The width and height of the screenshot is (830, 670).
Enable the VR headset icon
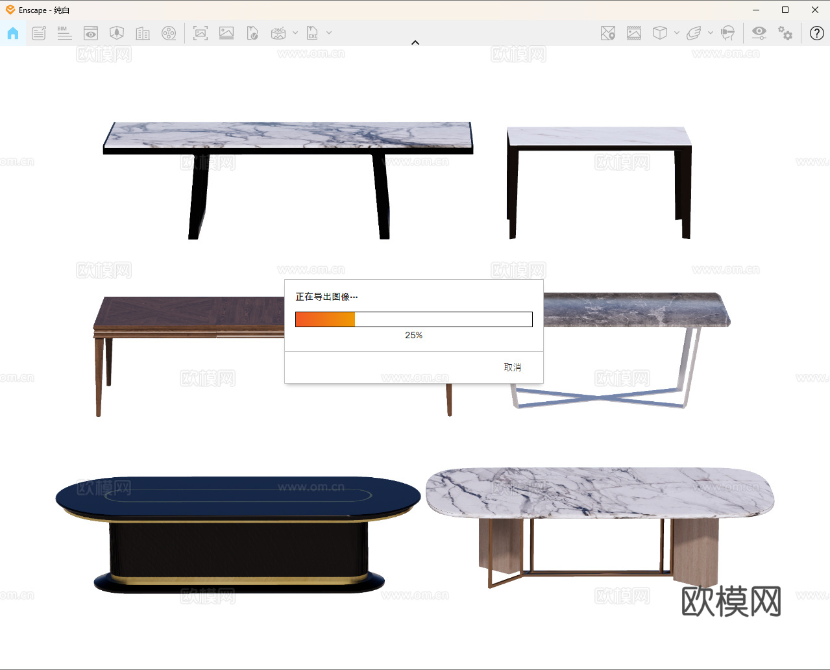click(x=728, y=33)
